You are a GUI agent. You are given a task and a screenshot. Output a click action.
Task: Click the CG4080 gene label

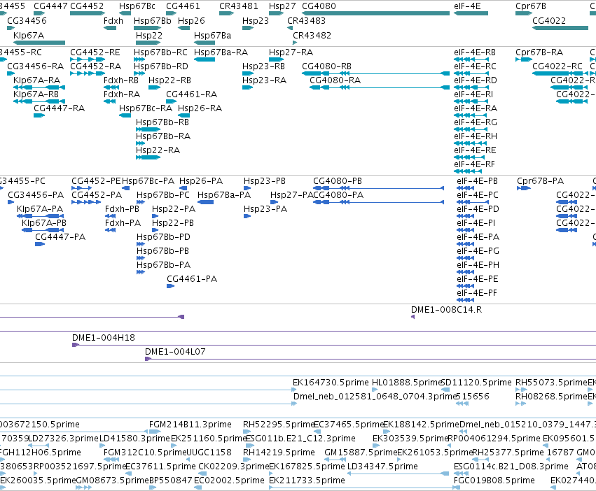(319, 6)
